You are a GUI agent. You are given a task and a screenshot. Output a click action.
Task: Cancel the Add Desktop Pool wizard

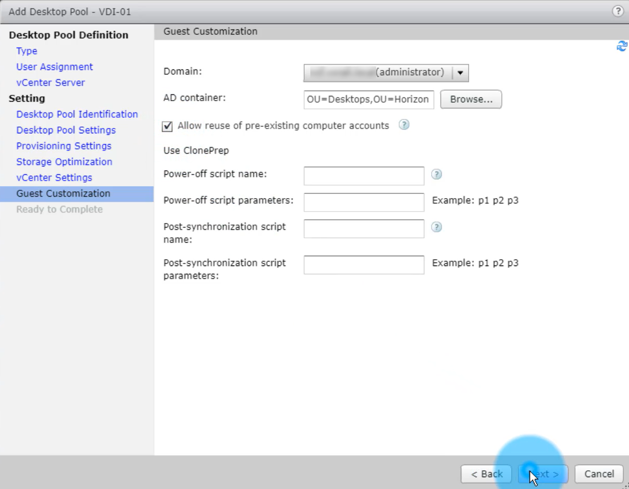tap(599, 474)
